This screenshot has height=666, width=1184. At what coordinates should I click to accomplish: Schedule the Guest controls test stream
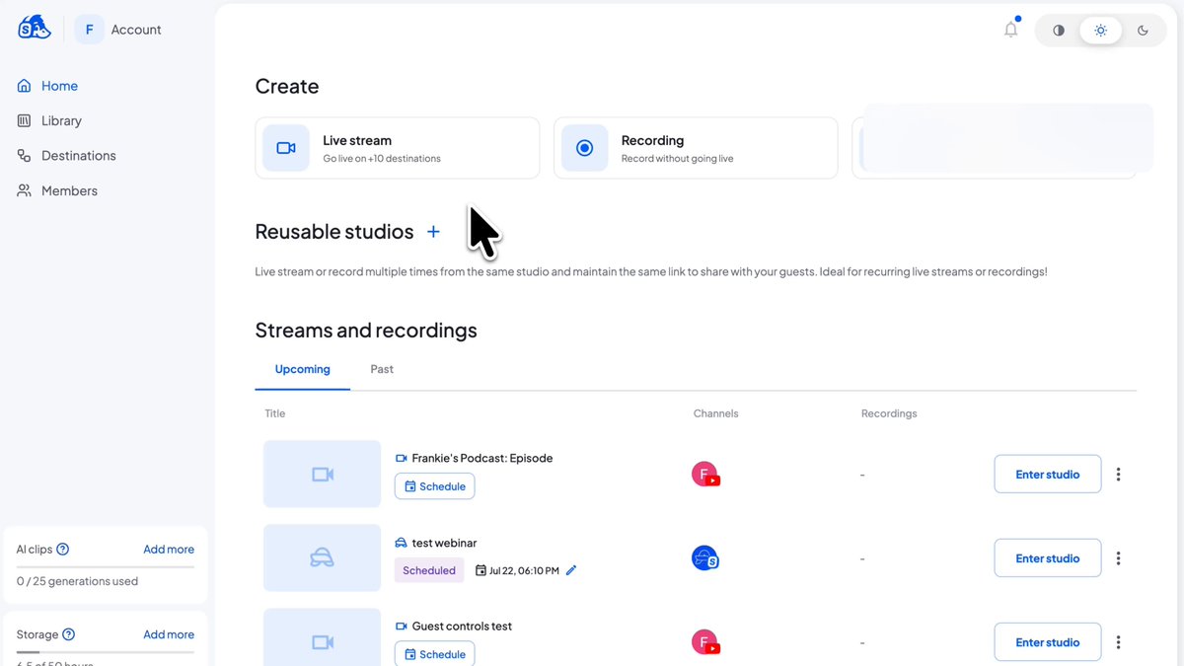435,654
